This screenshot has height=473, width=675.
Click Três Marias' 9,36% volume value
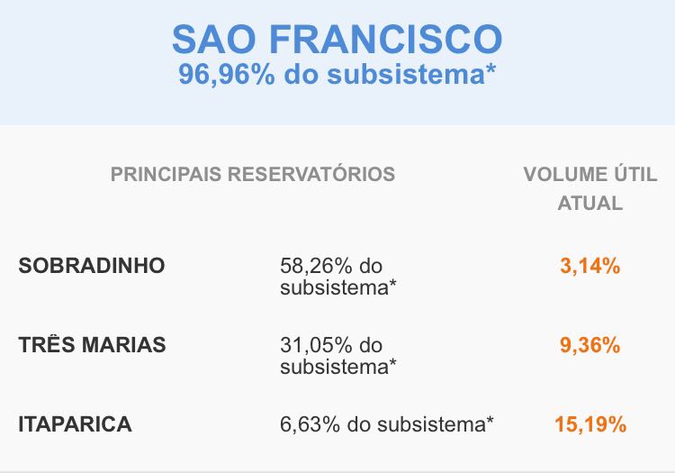(x=590, y=345)
